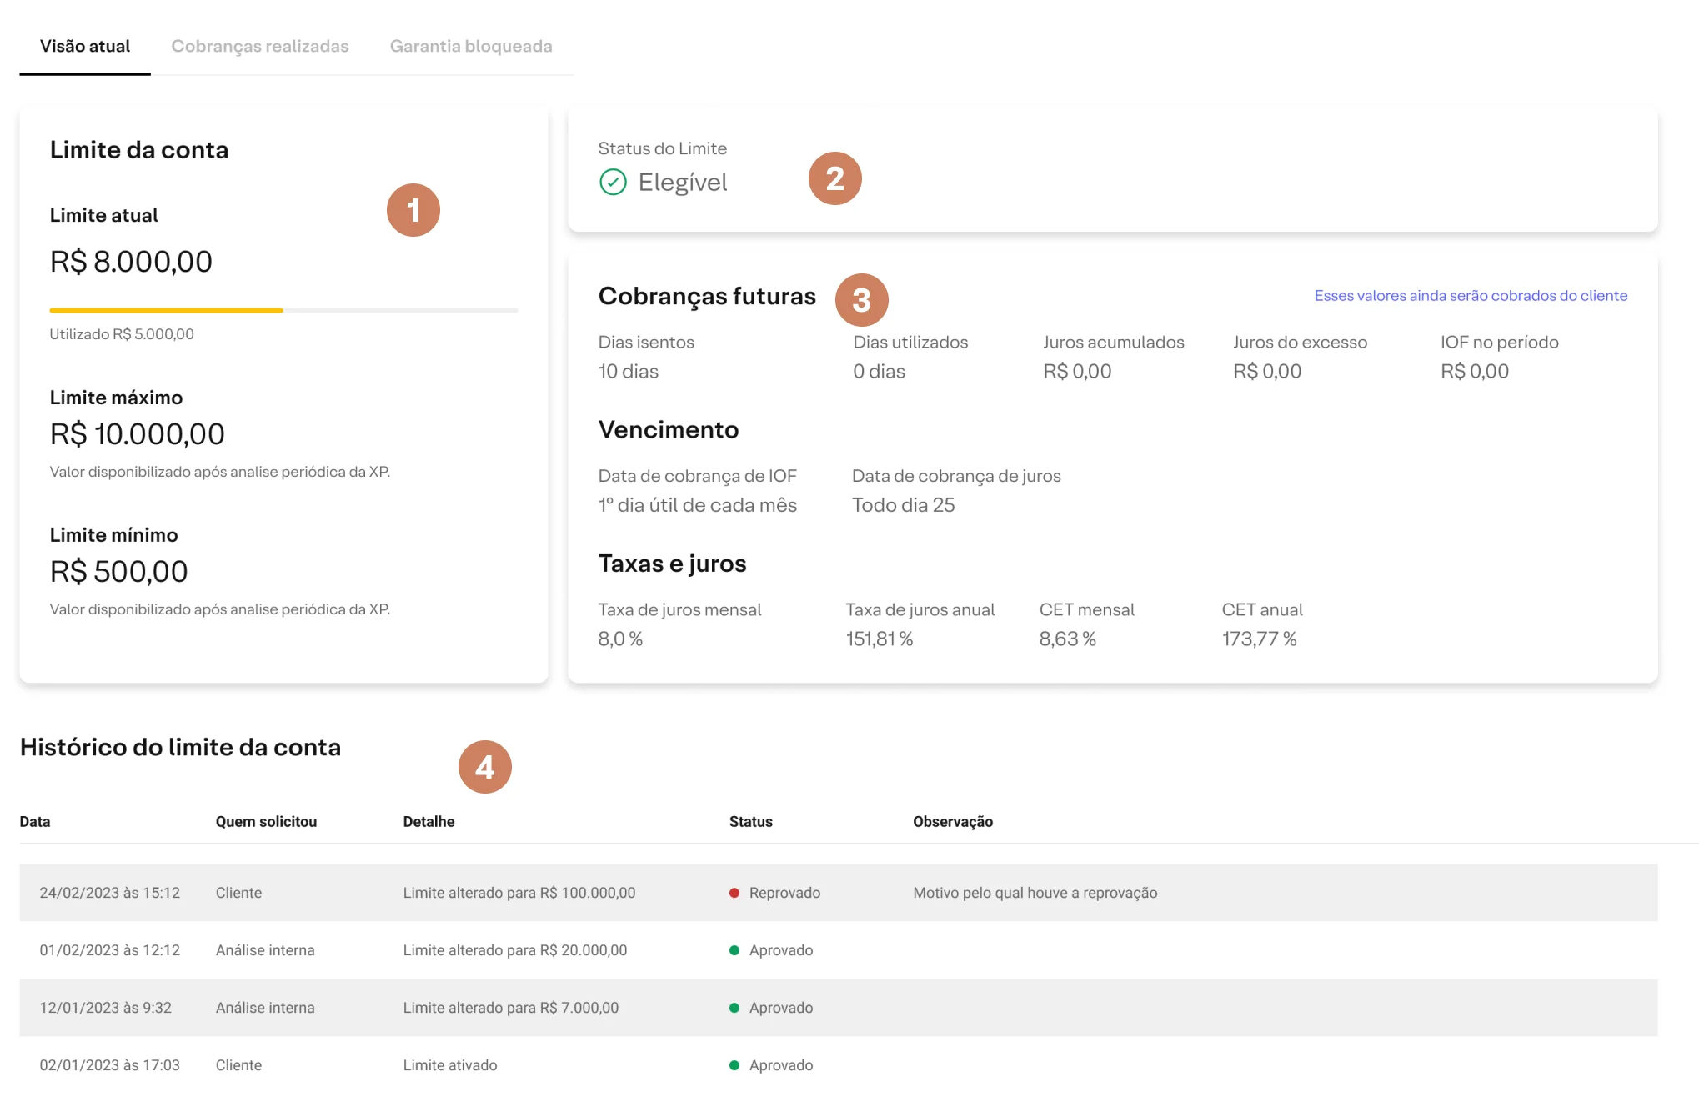1699x1117 pixels.
Task: Click the Observação column header
Action: 953,821
